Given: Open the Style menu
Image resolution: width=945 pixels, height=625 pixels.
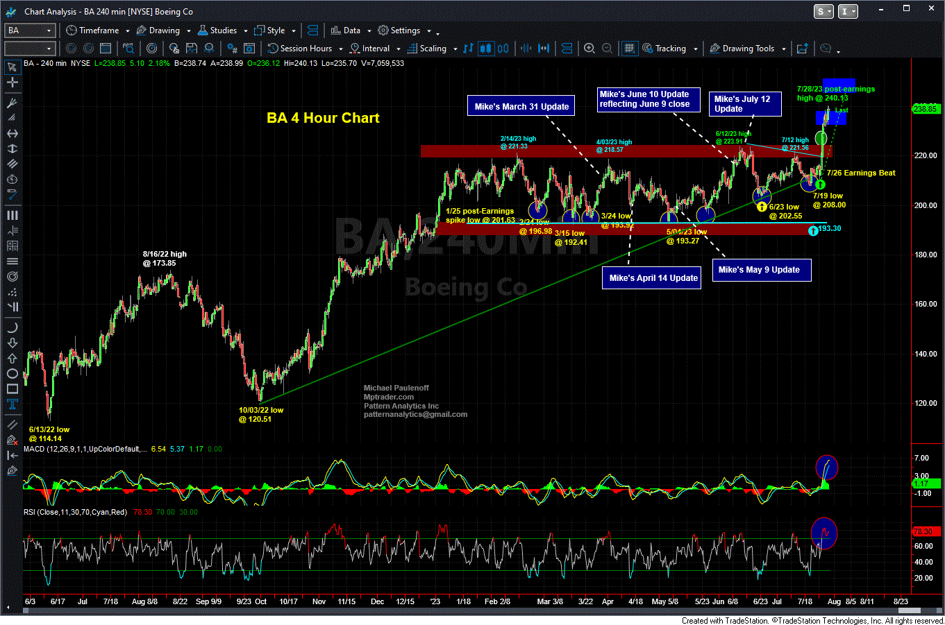Looking at the screenshot, I should pos(269,31).
